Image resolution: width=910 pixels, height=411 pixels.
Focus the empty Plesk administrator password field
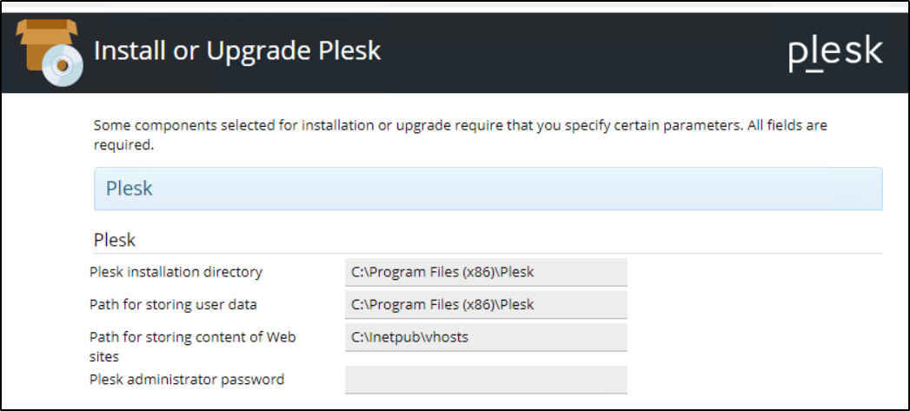(x=486, y=380)
